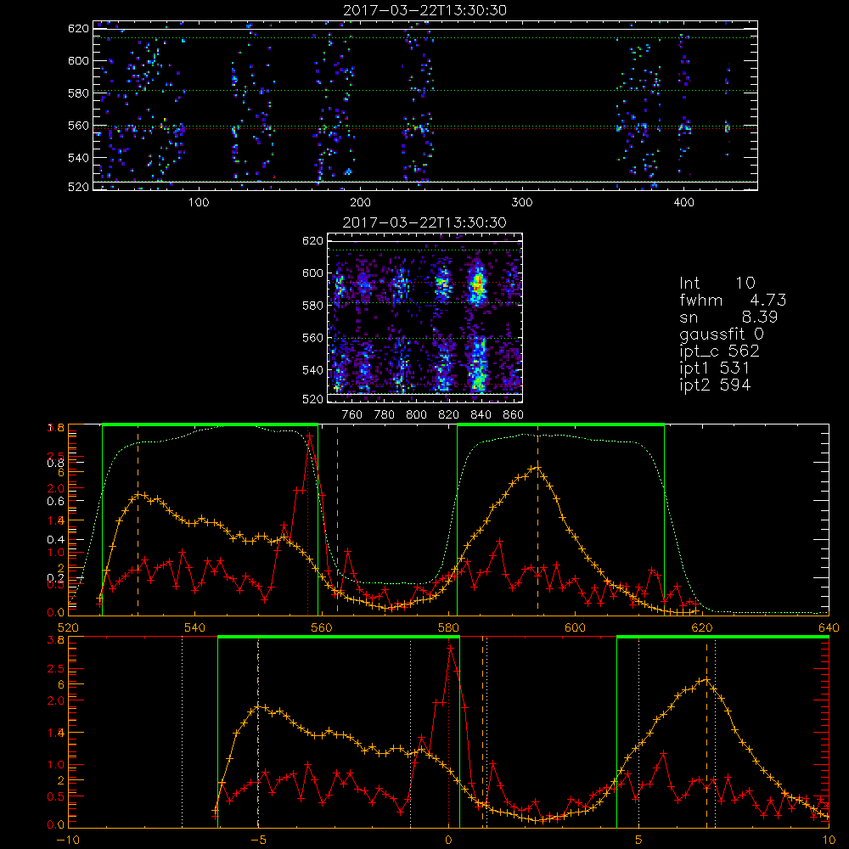
Task: Click the red peak at 0 in the bottom plot
Action: coord(449,648)
